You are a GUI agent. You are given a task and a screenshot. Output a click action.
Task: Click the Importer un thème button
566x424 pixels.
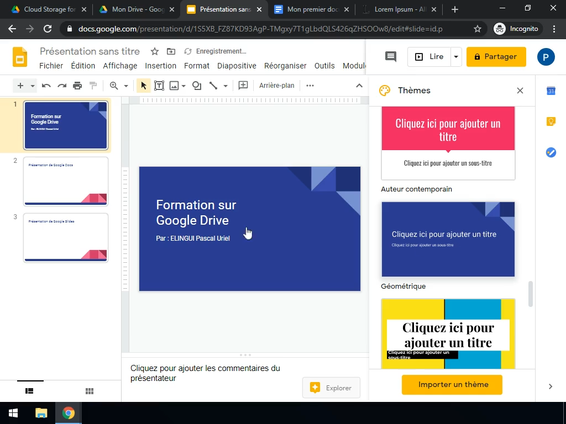(x=452, y=385)
